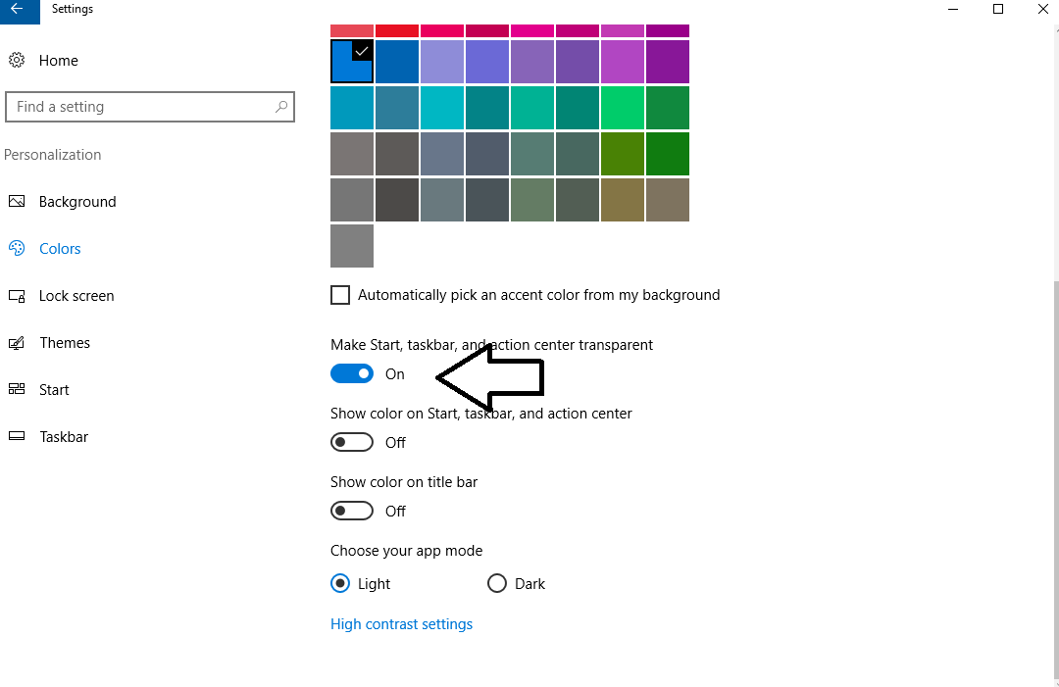1059x687 pixels.
Task: Open Start settings via its tiles icon
Action: pos(17,390)
